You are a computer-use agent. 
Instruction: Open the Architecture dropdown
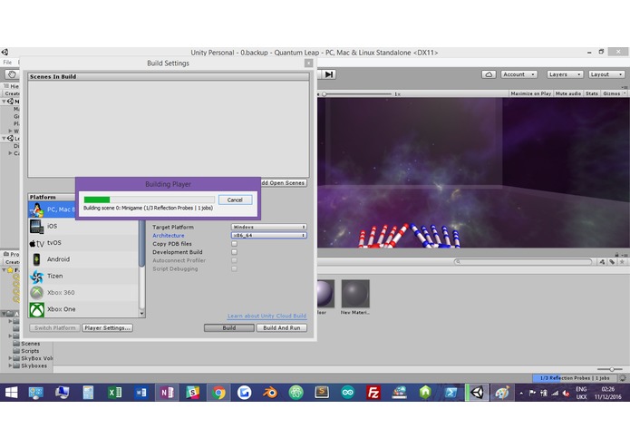(x=269, y=236)
